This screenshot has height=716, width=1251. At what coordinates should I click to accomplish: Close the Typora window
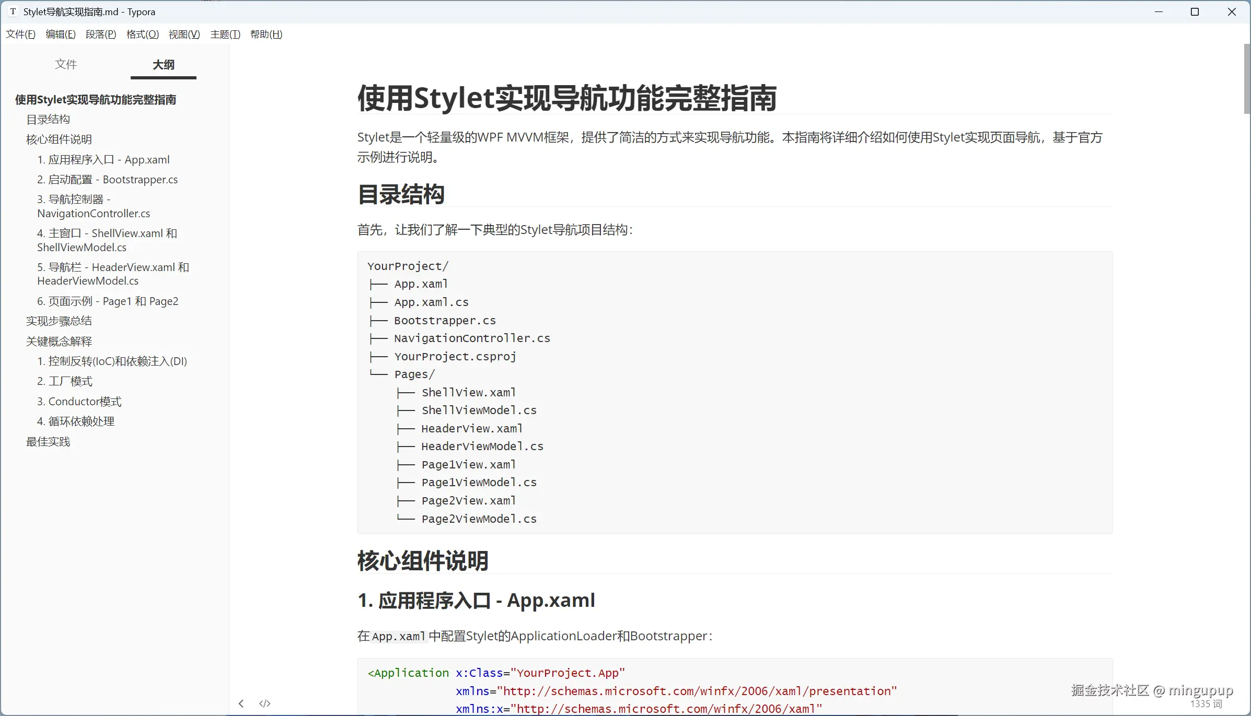point(1232,11)
